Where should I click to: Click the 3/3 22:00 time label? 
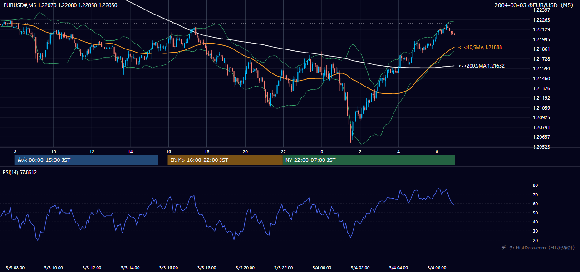284,267
